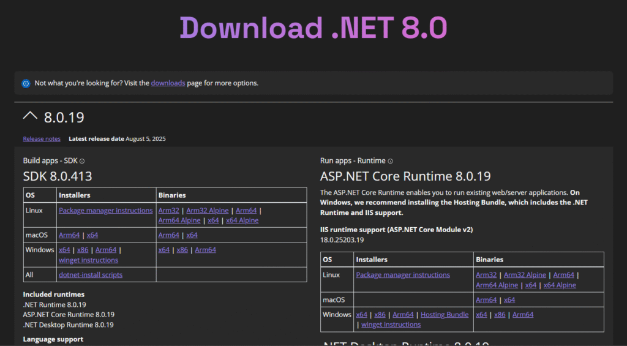Image resolution: width=627 pixels, height=346 pixels.
Task: Download ASP.NET Core macOS Arm64 binary
Action: tap(486, 300)
